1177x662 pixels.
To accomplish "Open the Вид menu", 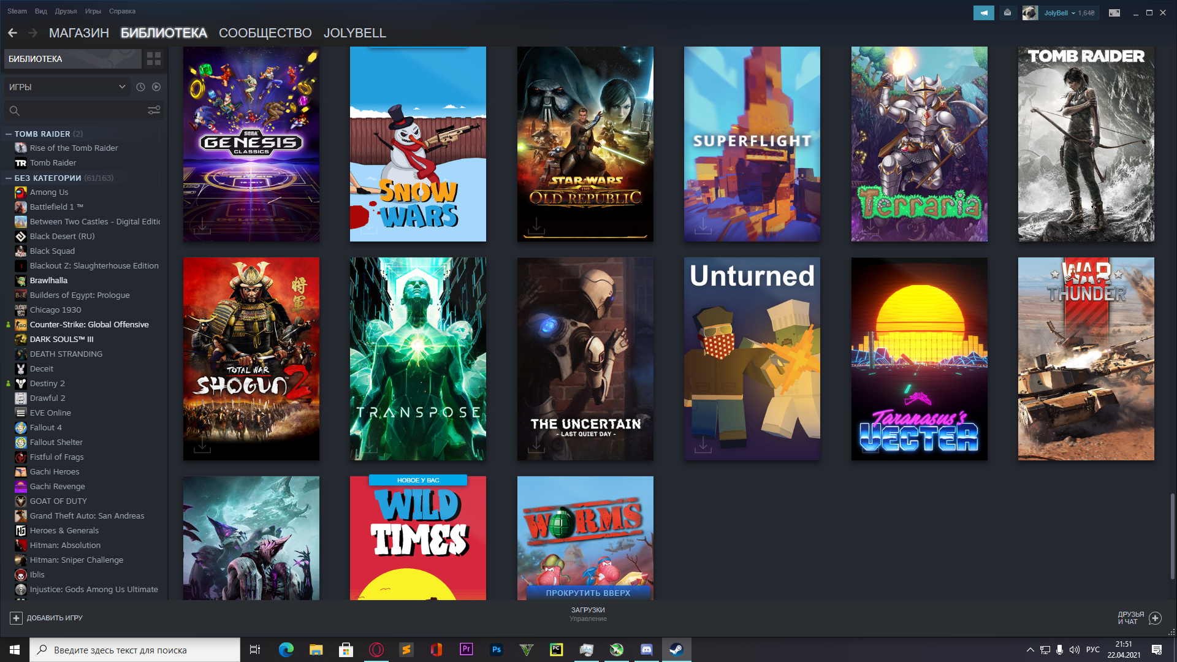I will pos(41,11).
